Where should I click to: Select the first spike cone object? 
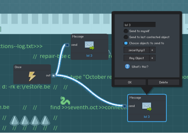coord(15,120)
